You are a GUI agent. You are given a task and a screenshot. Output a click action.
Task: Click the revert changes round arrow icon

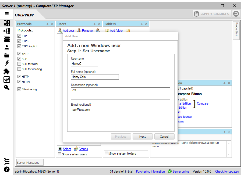tap(236, 14)
